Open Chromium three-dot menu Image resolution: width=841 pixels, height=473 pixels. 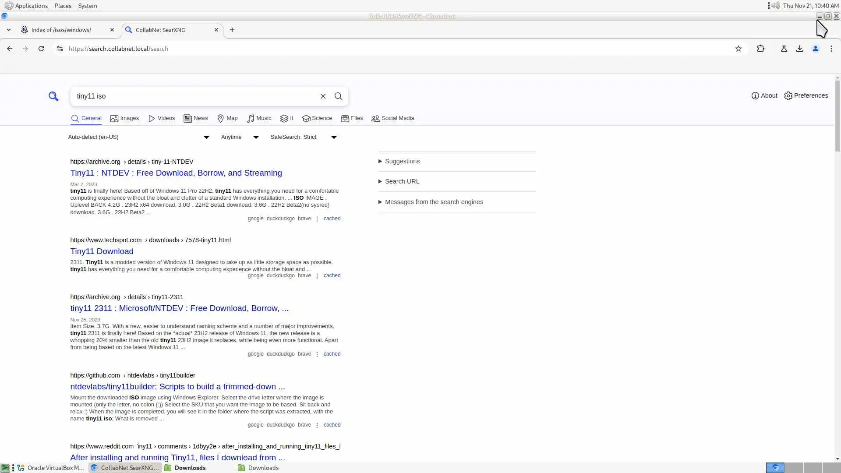(831, 49)
